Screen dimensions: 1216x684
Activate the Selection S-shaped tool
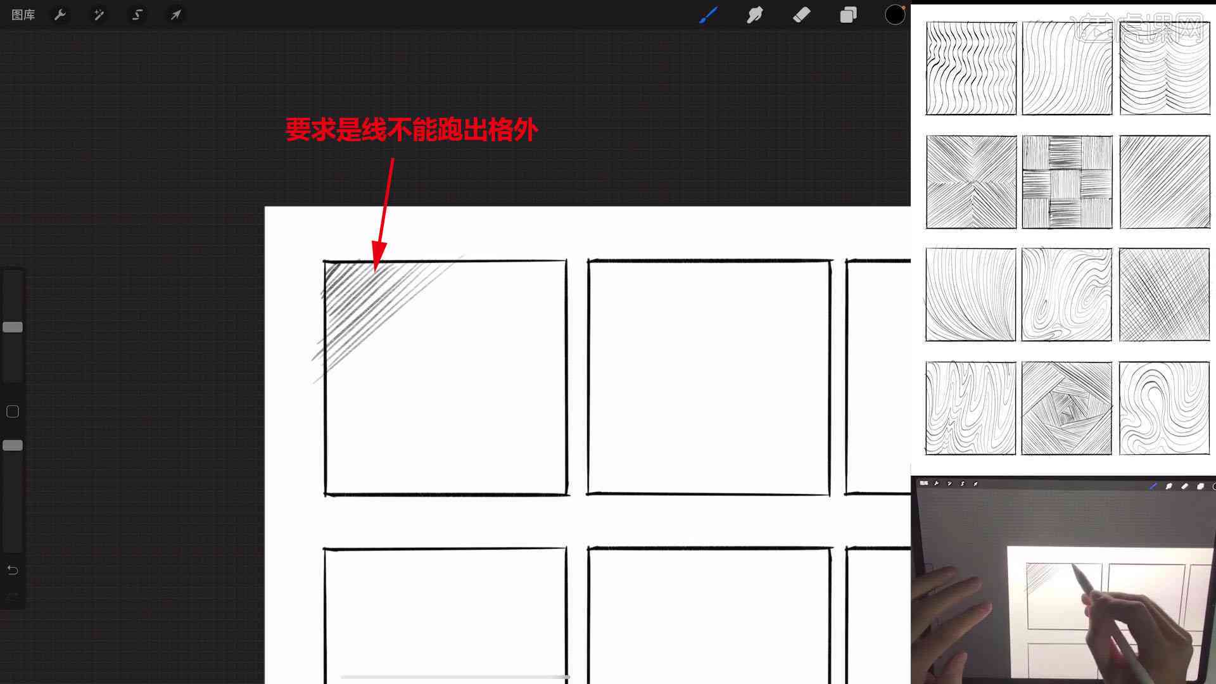click(137, 15)
